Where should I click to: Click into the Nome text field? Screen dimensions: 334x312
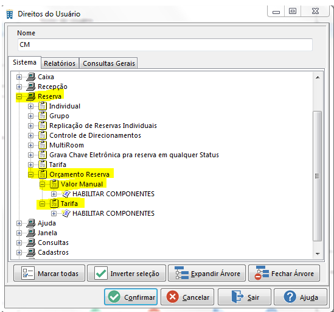165,44
